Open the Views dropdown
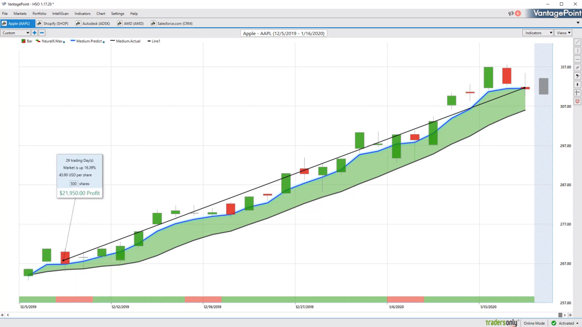This screenshot has height=327, width=582. 563,33
